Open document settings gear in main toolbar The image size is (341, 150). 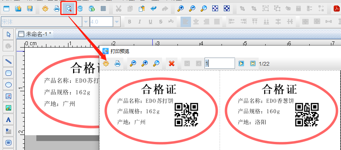(45, 9)
